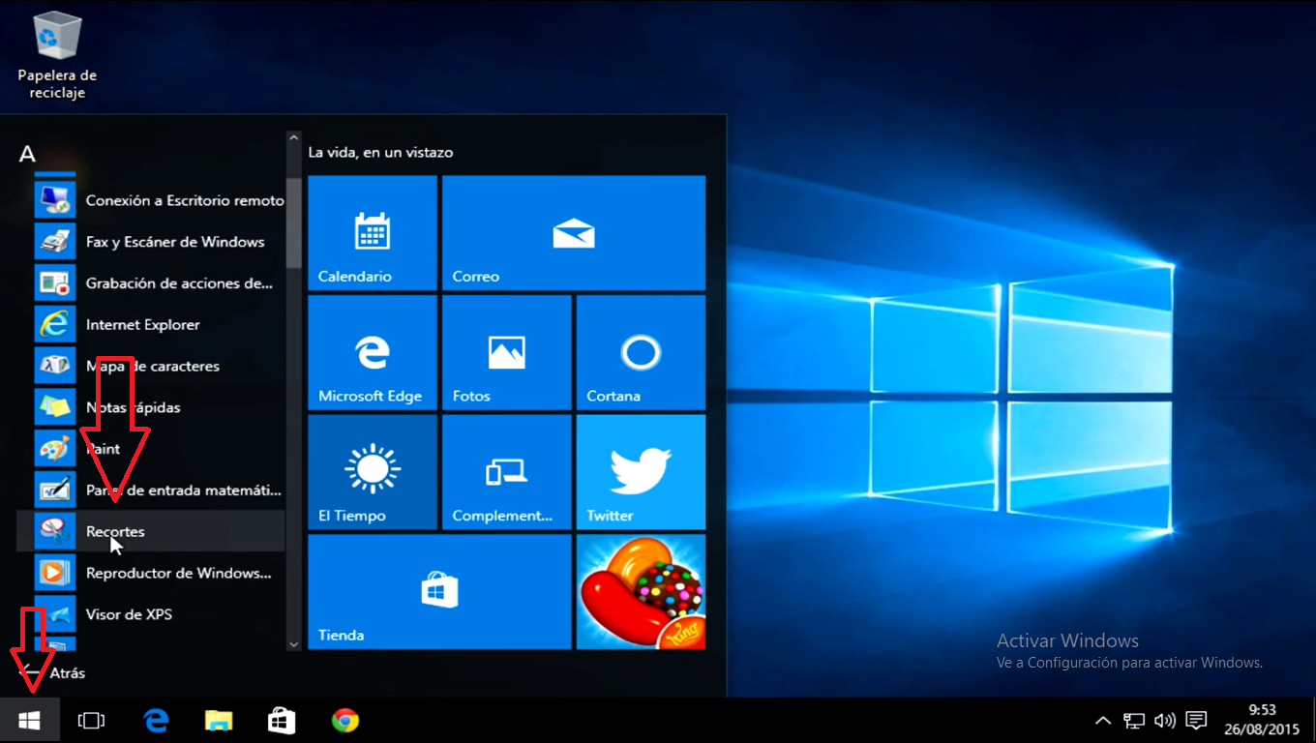The image size is (1316, 743).
Task: Launch the Twitter tile
Action: point(641,473)
